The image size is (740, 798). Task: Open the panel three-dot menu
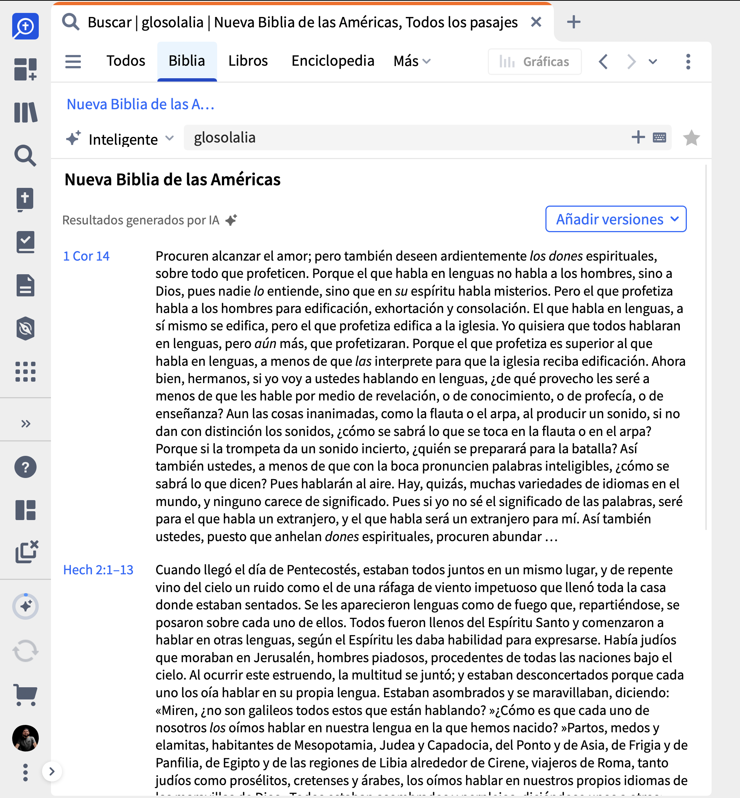pyautogui.click(x=688, y=62)
